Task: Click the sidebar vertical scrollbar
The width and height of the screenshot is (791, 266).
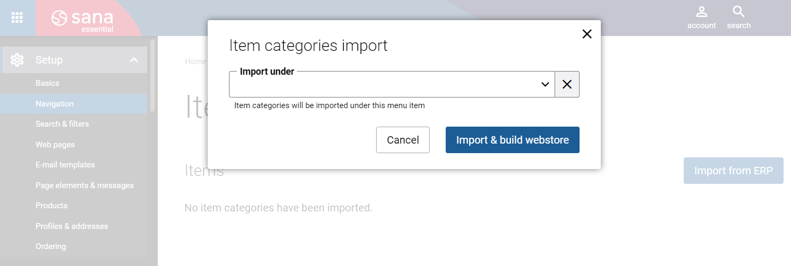Action: (x=152, y=75)
